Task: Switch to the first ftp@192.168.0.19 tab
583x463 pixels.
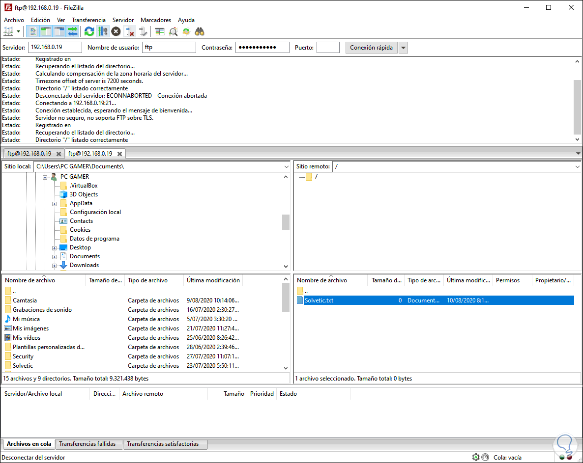Action: click(x=29, y=153)
